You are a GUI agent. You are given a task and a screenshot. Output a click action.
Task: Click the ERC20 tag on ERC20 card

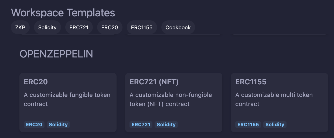pyautogui.click(x=34, y=125)
